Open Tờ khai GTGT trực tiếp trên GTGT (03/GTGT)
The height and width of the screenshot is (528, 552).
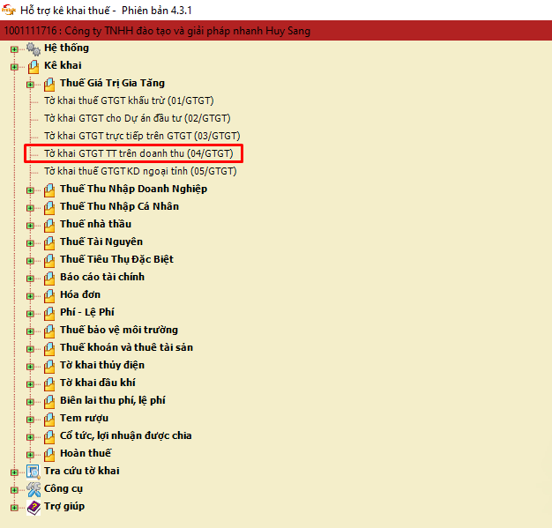(142, 137)
